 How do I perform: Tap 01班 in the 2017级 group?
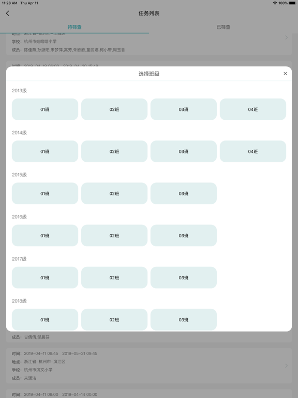pos(45,278)
